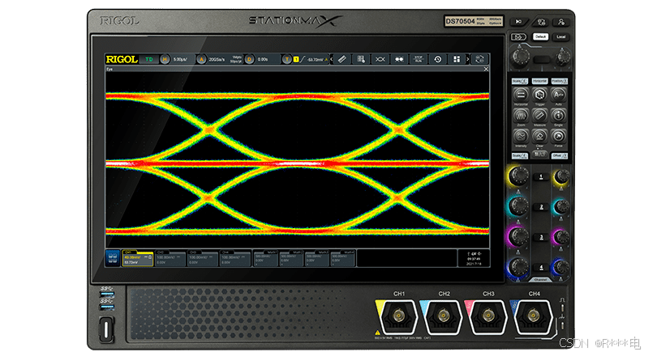Toggle channel 4 with the 4 key

point(541,267)
